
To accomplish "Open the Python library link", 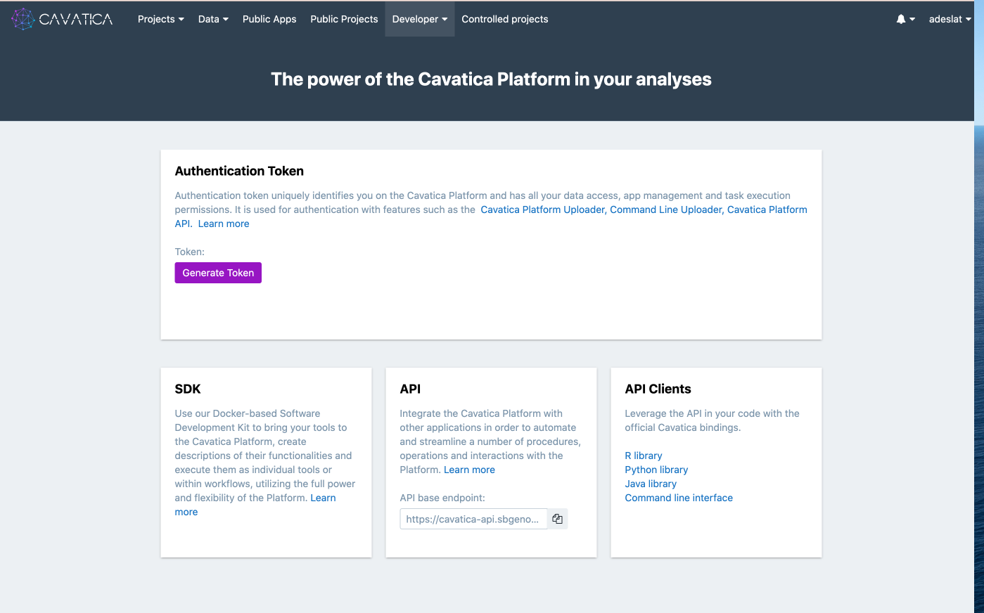I will tap(656, 470).
